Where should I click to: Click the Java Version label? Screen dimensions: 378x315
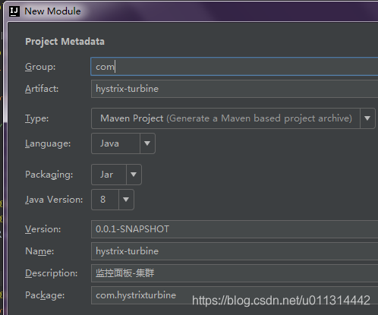(54, 200)
